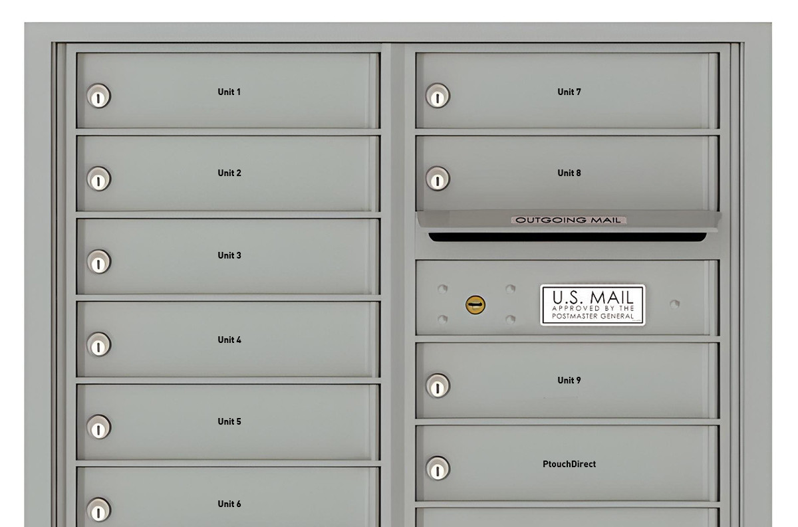Select the Unit 7 keyhole lock
This screenshot has height=527, width=798.
point(437,97)
